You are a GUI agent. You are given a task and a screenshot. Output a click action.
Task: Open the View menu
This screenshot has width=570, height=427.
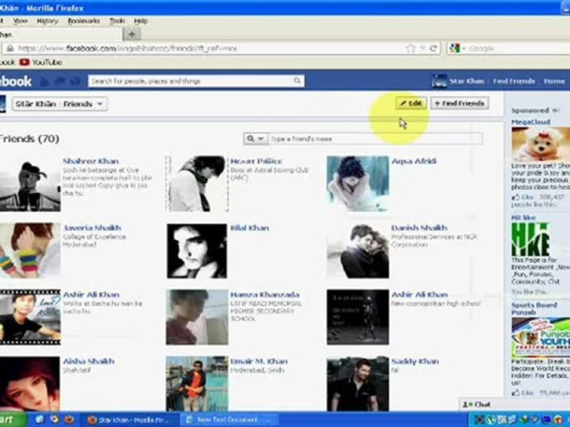coord(20,21)
